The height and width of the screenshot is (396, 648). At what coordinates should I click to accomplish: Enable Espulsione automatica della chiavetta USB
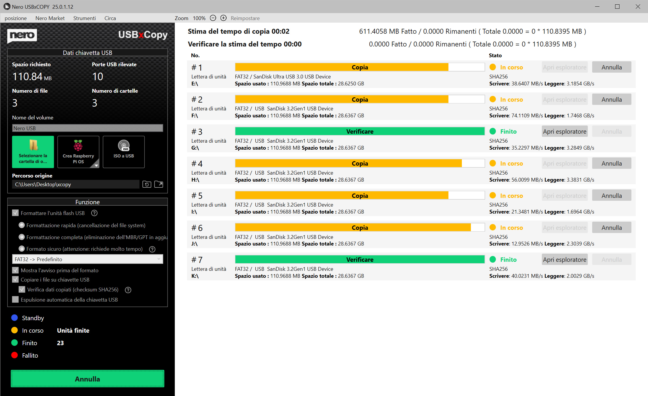pyautogui.click(x=15, y=300)
